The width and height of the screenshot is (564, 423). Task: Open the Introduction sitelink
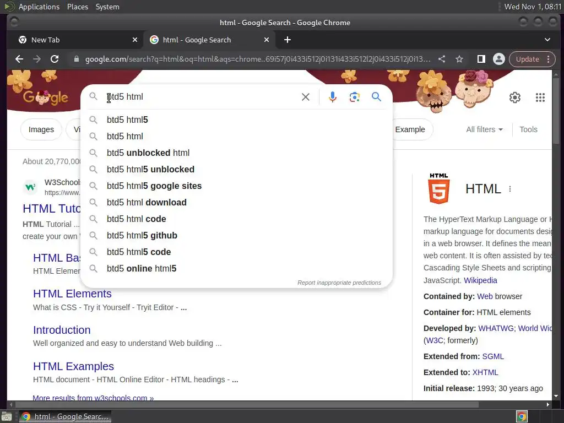click(62, 330)
